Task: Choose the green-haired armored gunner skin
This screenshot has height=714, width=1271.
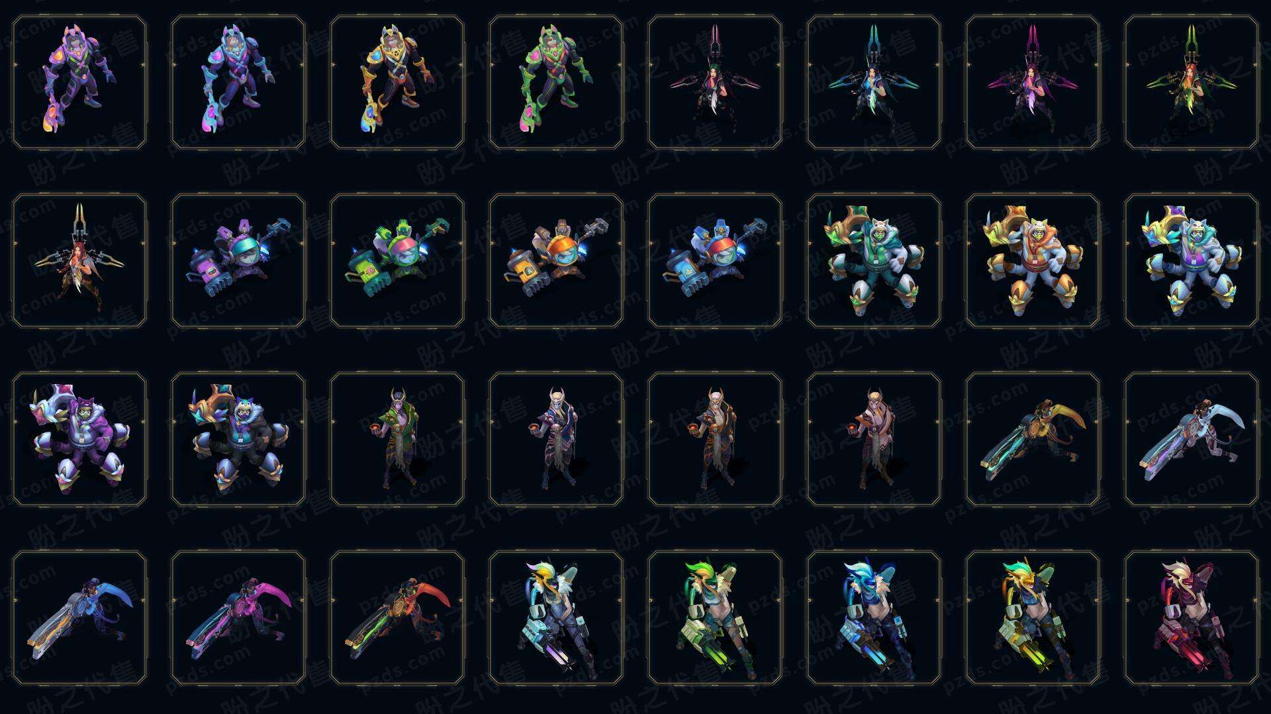Action: click(x=715, y=617)
